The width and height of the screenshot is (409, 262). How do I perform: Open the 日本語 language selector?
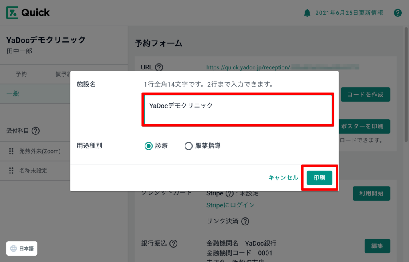(22, 248)
